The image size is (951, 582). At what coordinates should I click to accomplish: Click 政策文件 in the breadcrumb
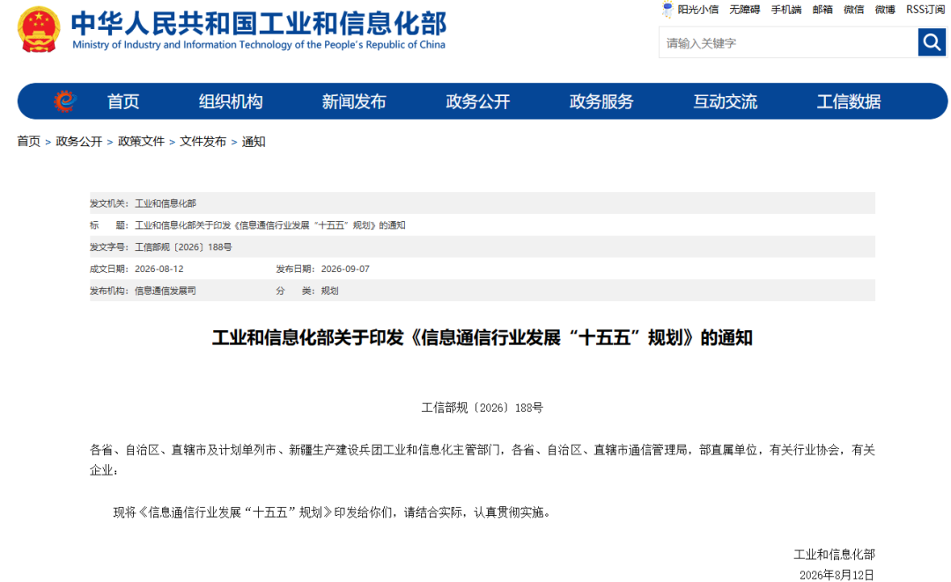tap(141, 141)
